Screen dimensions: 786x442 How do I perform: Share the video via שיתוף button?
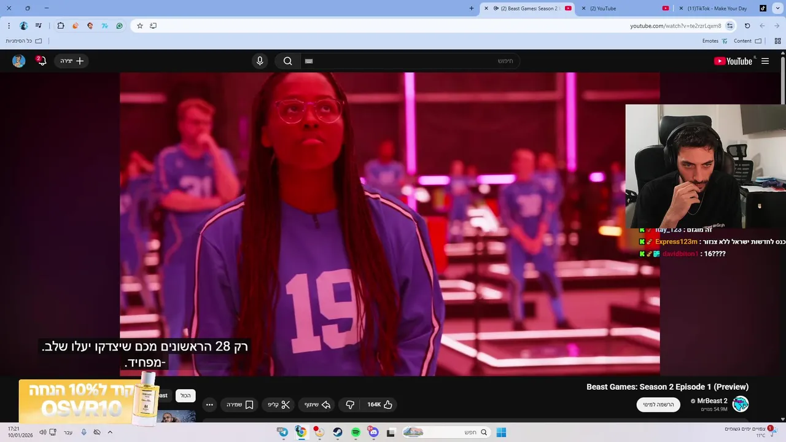tap(317, 405)
